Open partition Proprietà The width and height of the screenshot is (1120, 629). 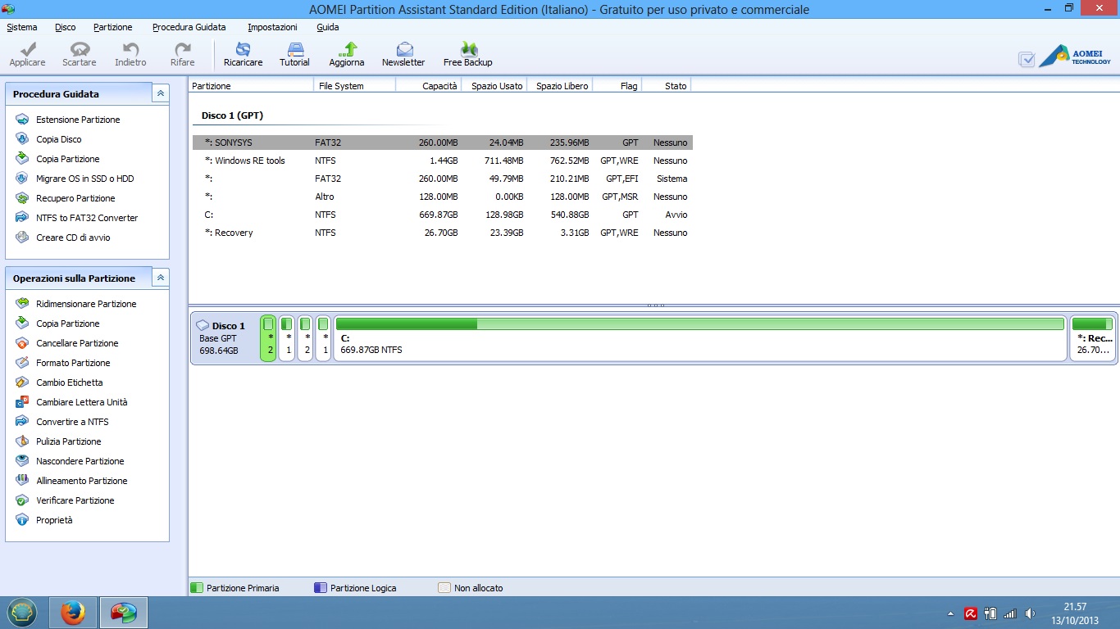coord(54,520)
